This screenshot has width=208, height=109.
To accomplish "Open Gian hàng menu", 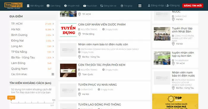I will [53, 6].
